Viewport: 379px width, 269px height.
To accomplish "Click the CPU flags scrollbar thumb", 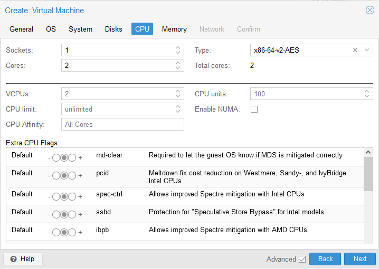I will tap(368, 174).
